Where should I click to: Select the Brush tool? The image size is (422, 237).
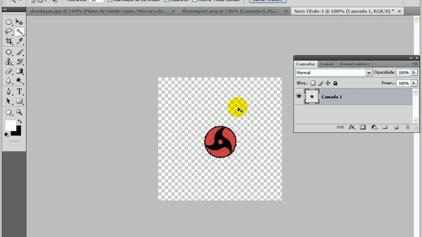[x=19, y=52]
